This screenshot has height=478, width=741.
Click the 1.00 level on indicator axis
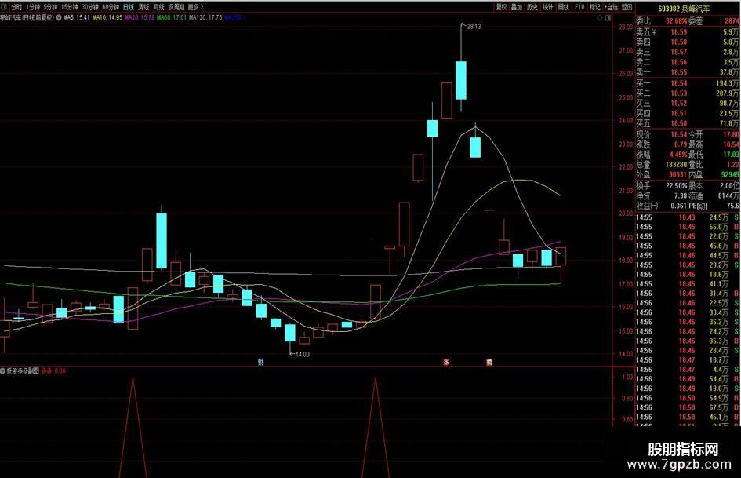point(627,378)
